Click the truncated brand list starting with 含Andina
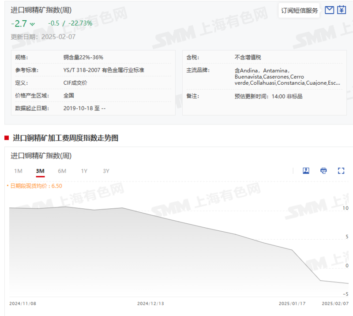 click(x=287, y=77)
